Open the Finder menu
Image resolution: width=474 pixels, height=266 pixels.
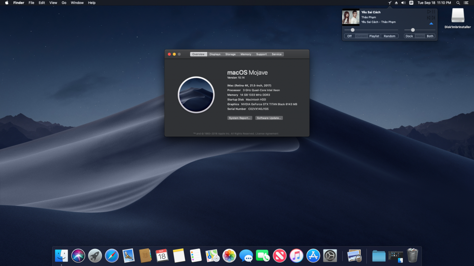[x=19, y=3]
